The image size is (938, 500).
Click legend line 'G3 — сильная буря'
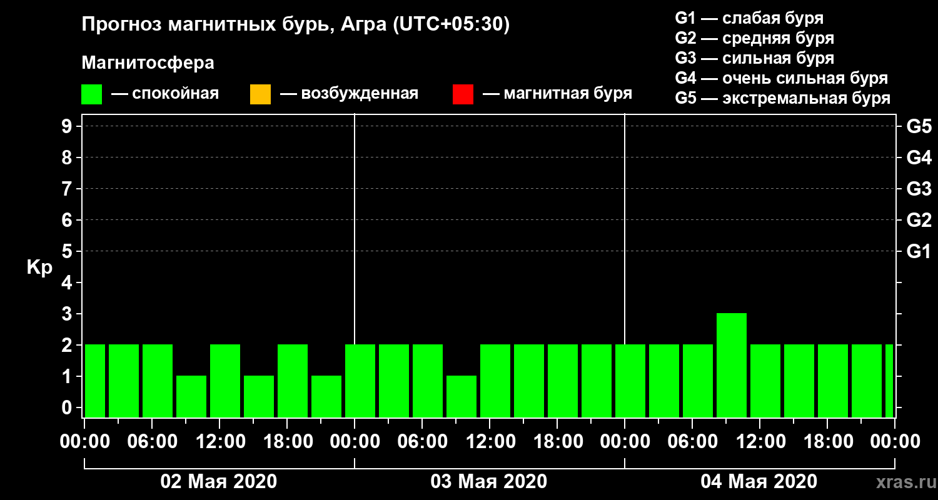coord(754,58)
